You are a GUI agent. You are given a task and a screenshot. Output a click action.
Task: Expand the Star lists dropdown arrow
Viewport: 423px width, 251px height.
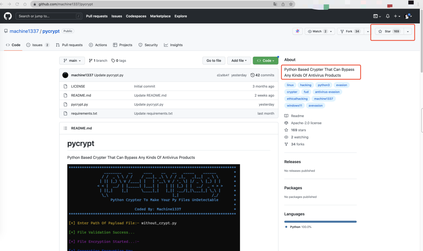[x=408, y=31]
